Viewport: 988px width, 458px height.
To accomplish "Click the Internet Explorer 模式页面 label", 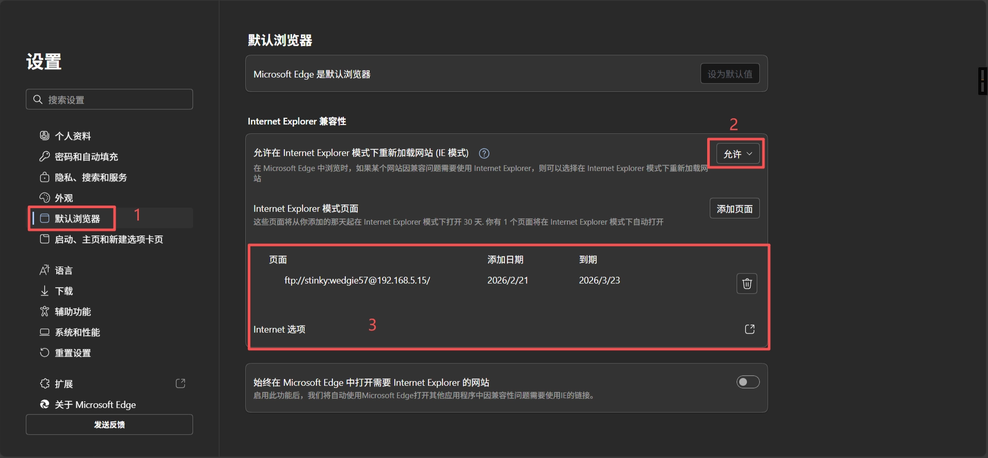I will click(306, 209).
